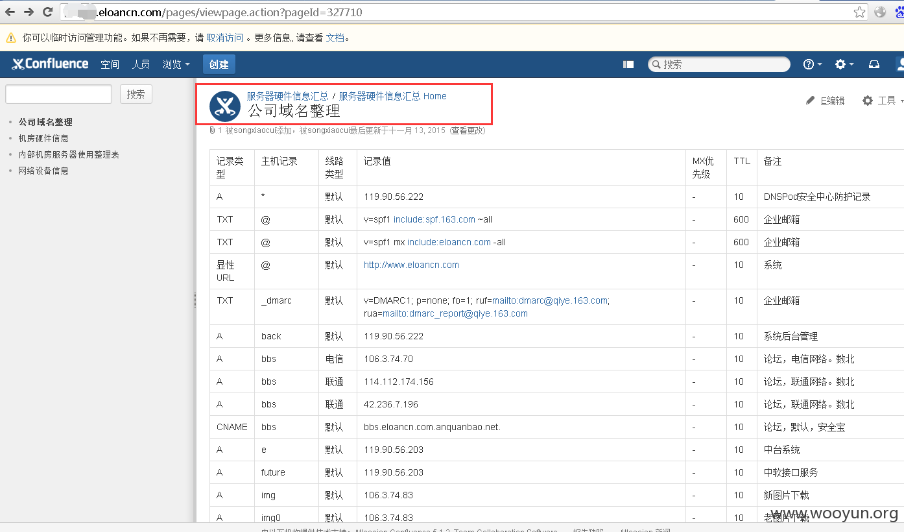Click the sidebar 搜索 button
Image resolution: width=904 pixels, height=532 pixels.
136,94
